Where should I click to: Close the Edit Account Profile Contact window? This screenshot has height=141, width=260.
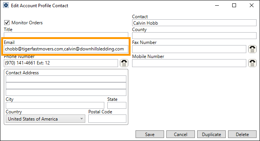point(252,5)
